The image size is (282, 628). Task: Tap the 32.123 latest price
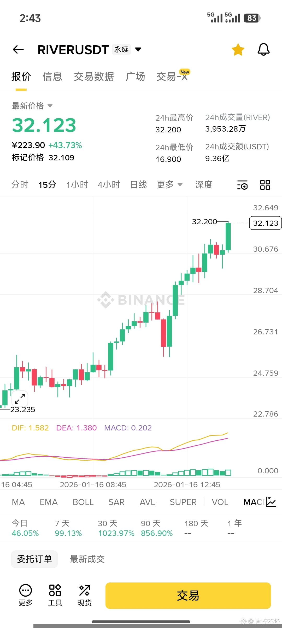pos(44,125)
